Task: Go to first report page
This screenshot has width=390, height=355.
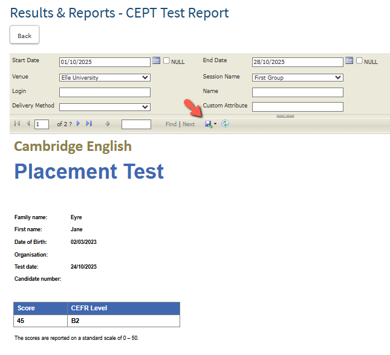Action: [17, 124]
